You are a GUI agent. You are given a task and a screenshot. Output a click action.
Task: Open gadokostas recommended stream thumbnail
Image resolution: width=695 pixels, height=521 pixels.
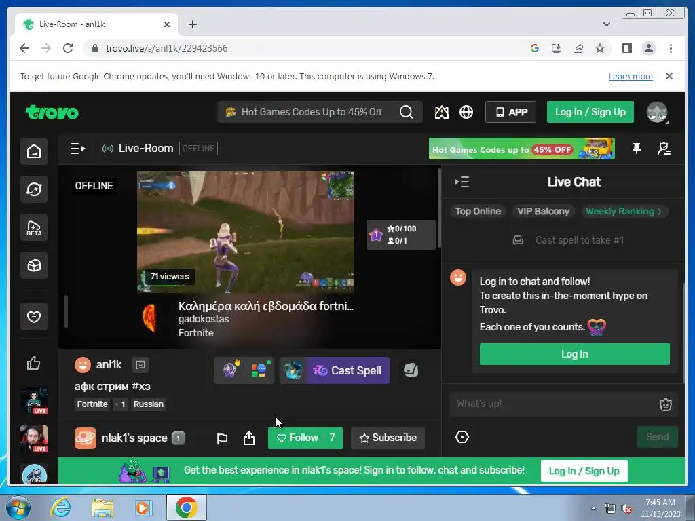coord(246,232)
